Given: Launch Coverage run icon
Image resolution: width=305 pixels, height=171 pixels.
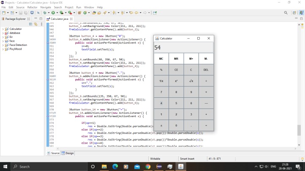Looking at the screenshot, I should click(x=62, y=13).
